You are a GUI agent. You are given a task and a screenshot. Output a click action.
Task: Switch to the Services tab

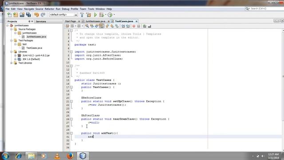[41, 21]
